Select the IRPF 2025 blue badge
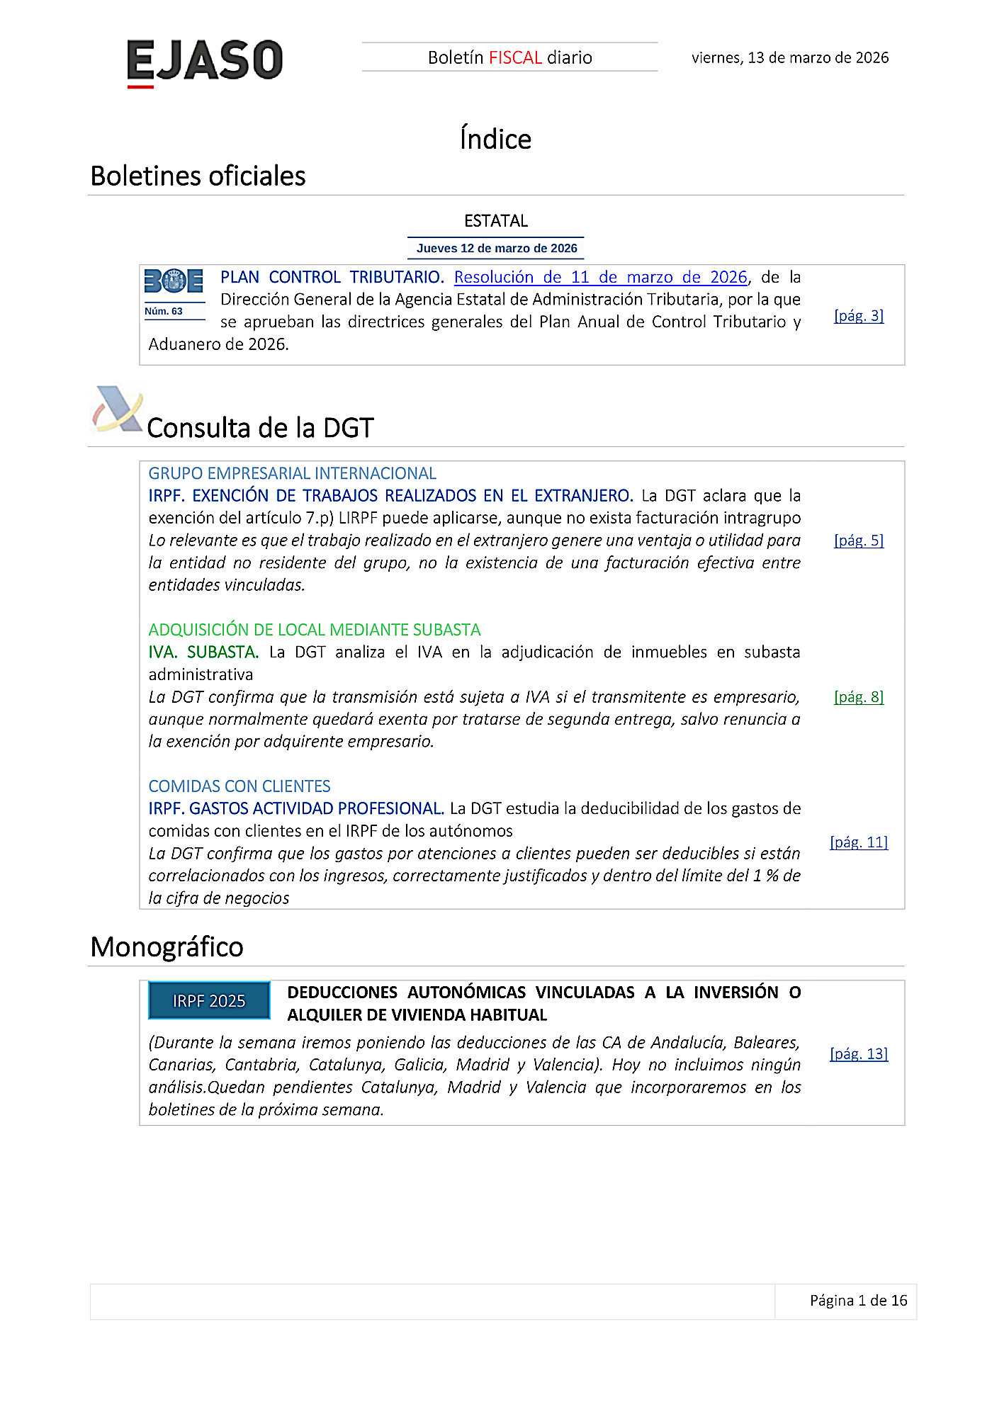 (209, 1000)
